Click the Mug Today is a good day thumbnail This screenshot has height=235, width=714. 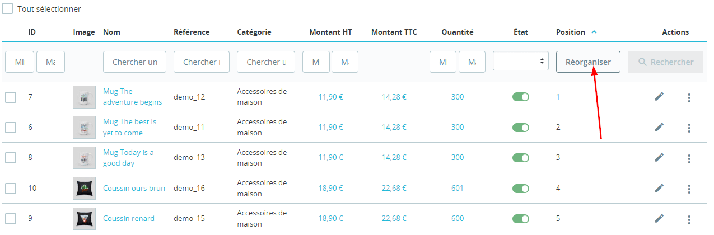pos(84,158)
